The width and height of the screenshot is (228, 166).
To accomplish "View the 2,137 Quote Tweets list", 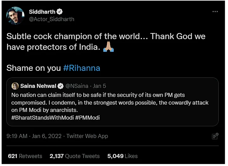I will [74, 156].
